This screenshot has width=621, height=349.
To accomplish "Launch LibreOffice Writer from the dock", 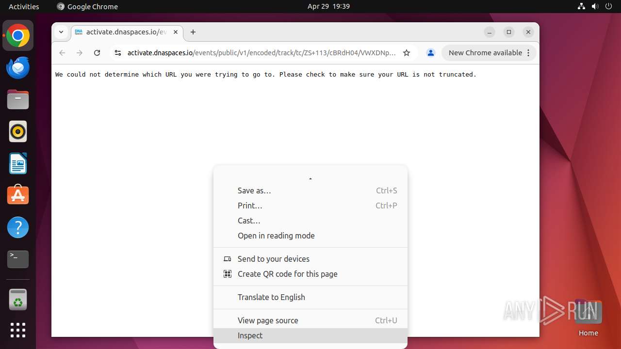I will coord(18,163).
